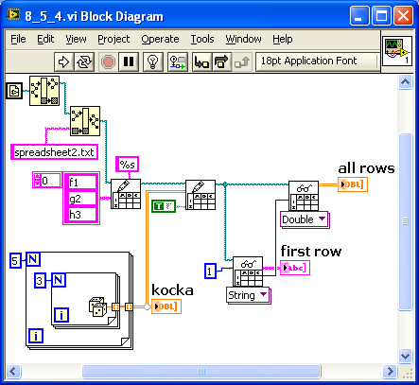This screenshot has height=385, width=419.
Task: Click the first row abc indicator terminal
Action: (295, 268)
